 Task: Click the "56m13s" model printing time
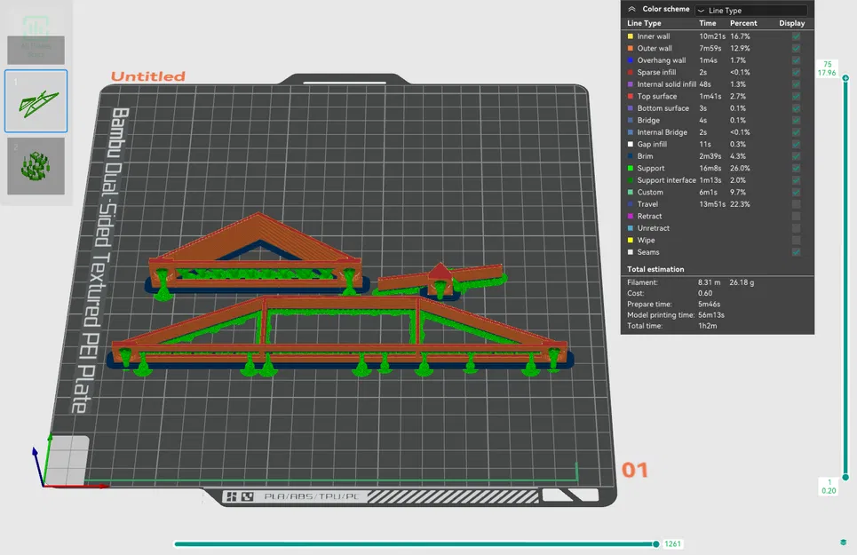pos(711,315)
